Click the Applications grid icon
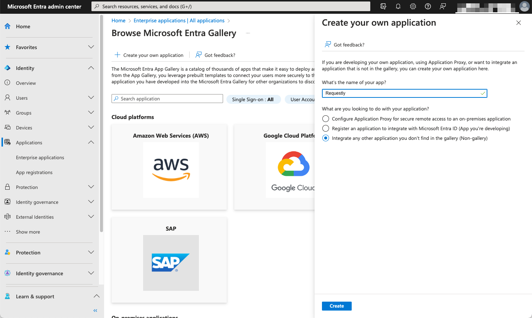The image size is (532, 318). click(7, 142)
